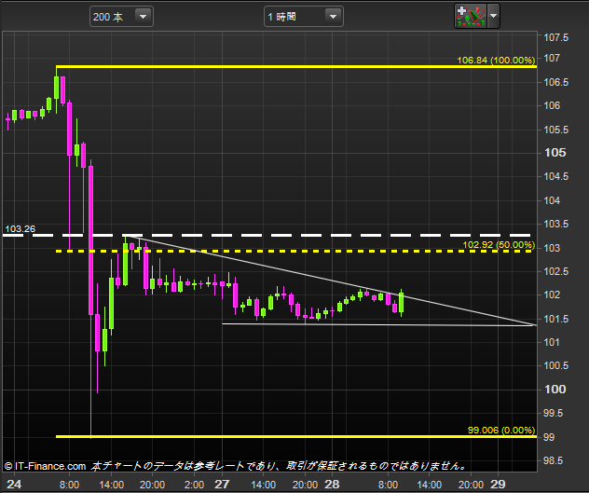Expand the arrow beside the indicator icon
589x493 pixels.
tap(494, 16)
